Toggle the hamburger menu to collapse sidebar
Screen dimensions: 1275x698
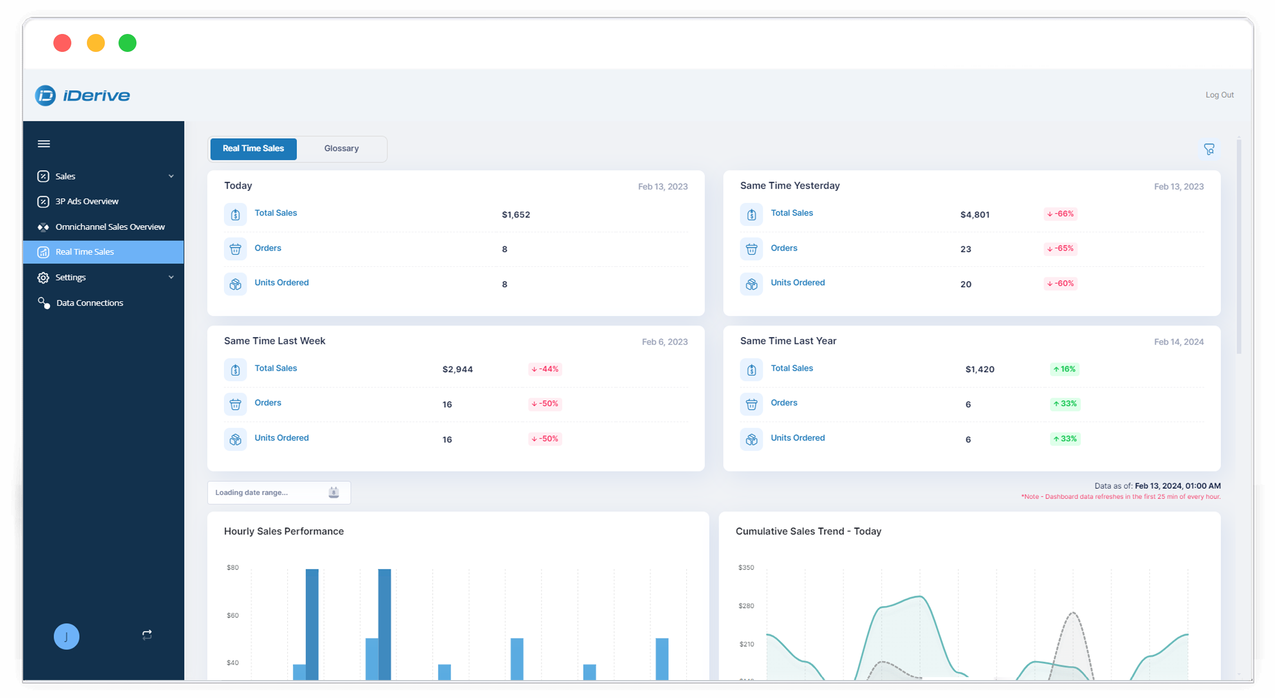click(43, 143)
